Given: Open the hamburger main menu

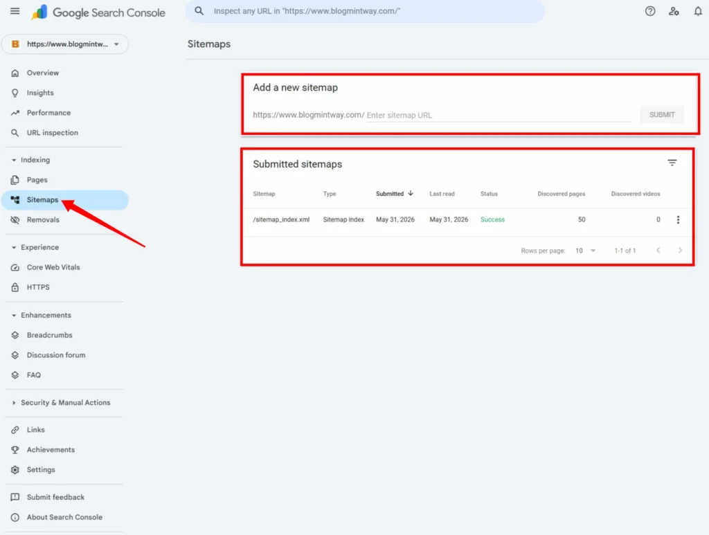Looking at the screenshot, I should pos(15,11).
